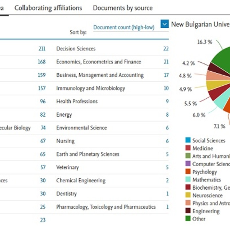Click the blue Social Sciences legend square

coord(188,140)
